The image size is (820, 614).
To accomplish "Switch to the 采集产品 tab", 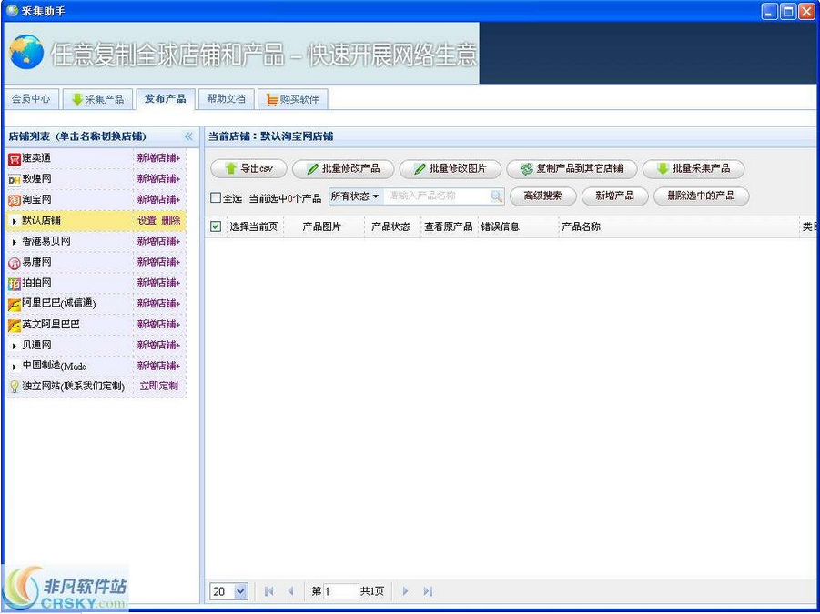I will pyautogui.click(x=97, y=99).
